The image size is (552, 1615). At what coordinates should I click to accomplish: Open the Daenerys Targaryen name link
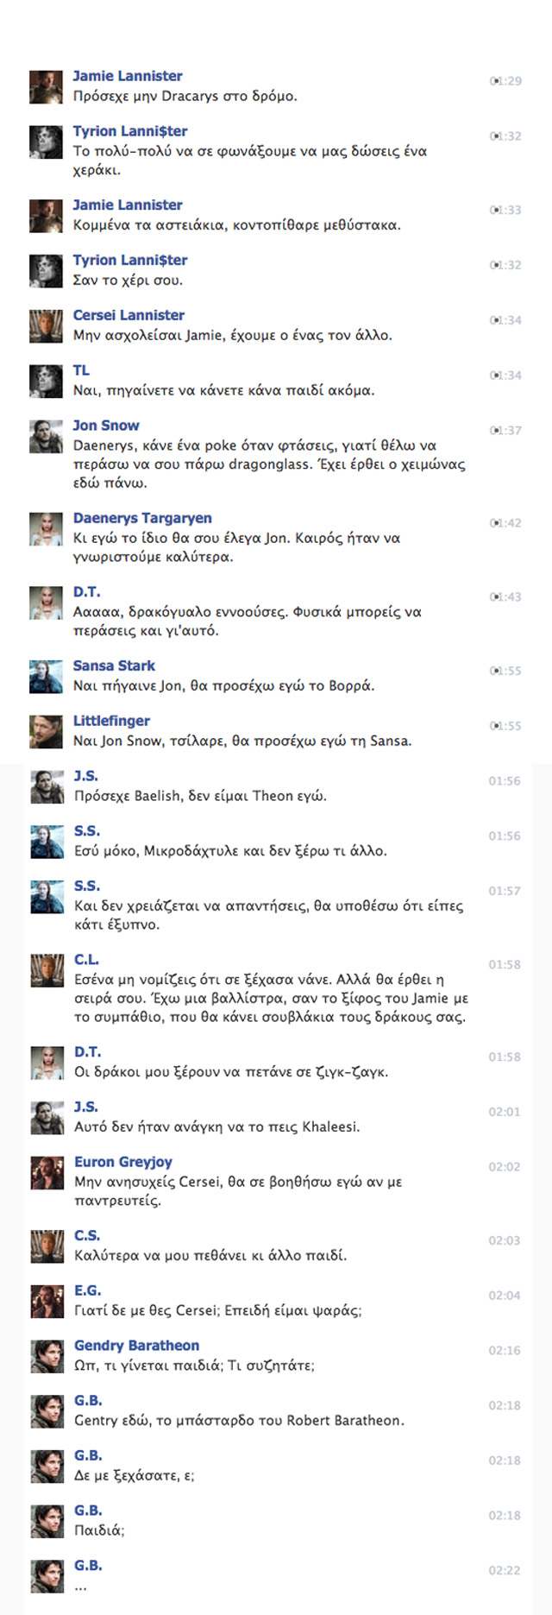[x=142, y=518]
